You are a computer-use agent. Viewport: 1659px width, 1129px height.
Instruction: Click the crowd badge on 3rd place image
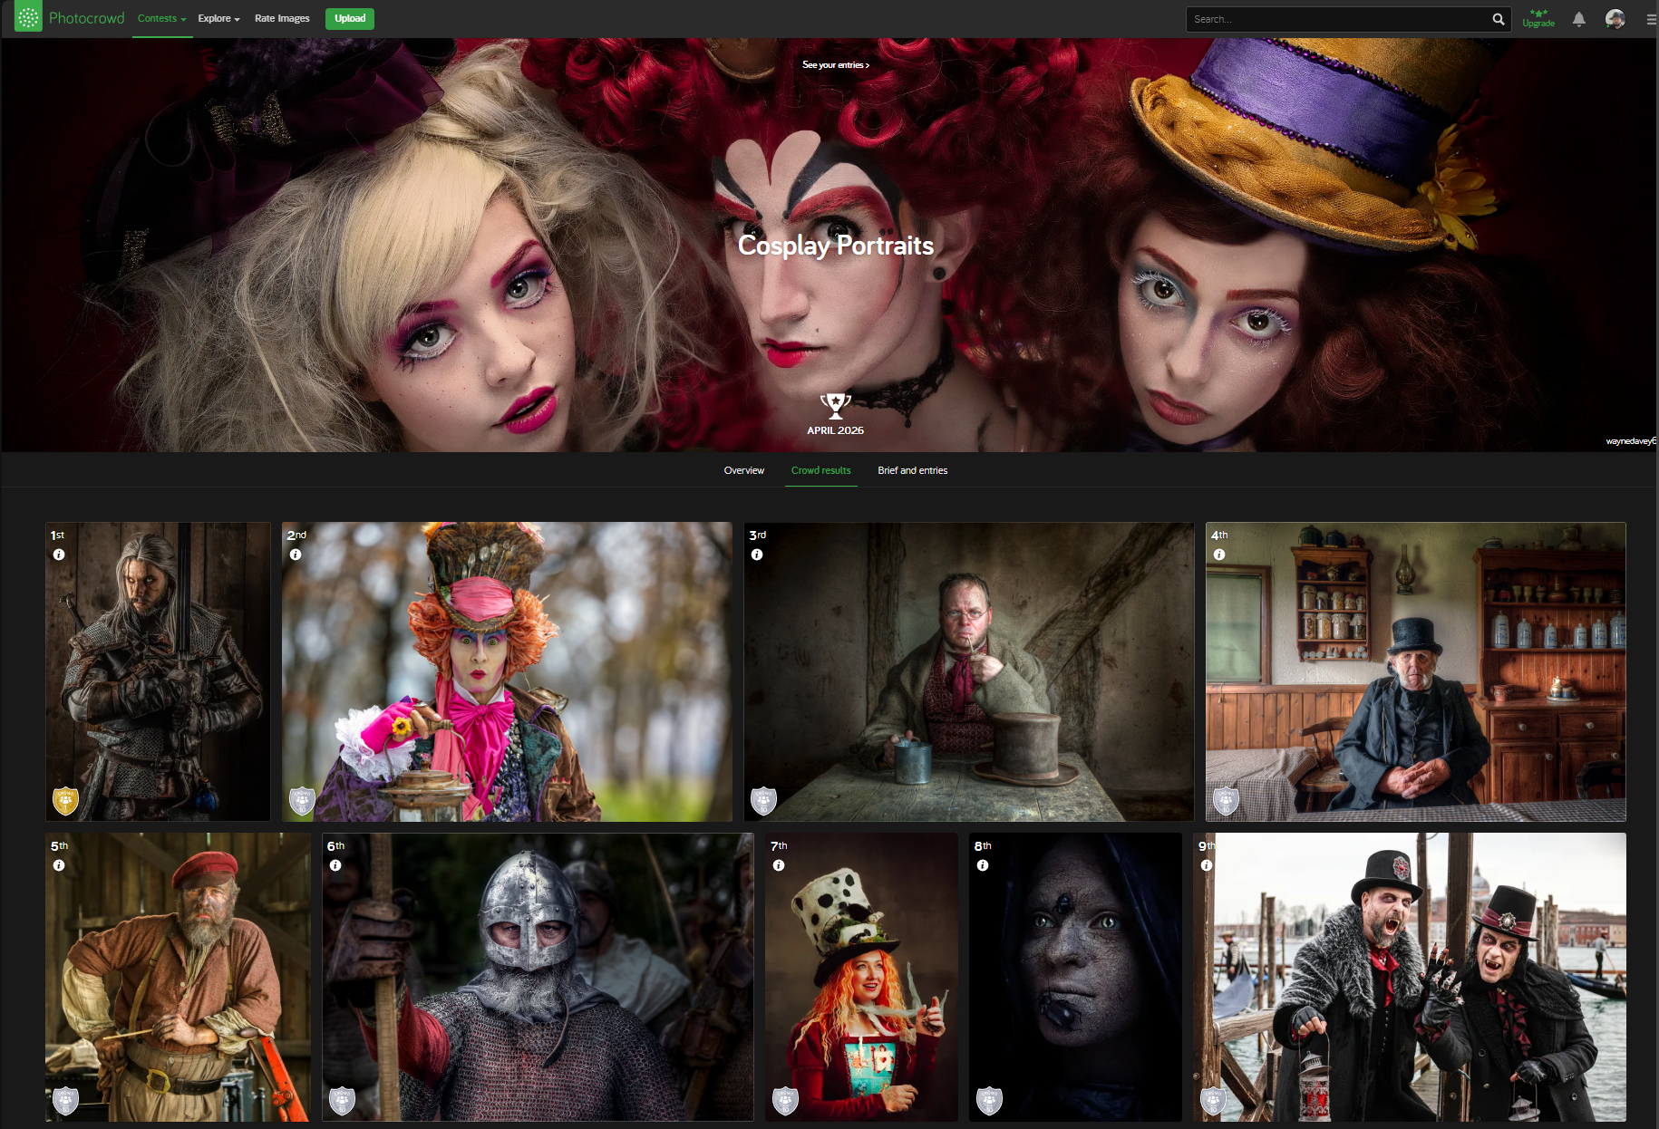click(764, 801)
